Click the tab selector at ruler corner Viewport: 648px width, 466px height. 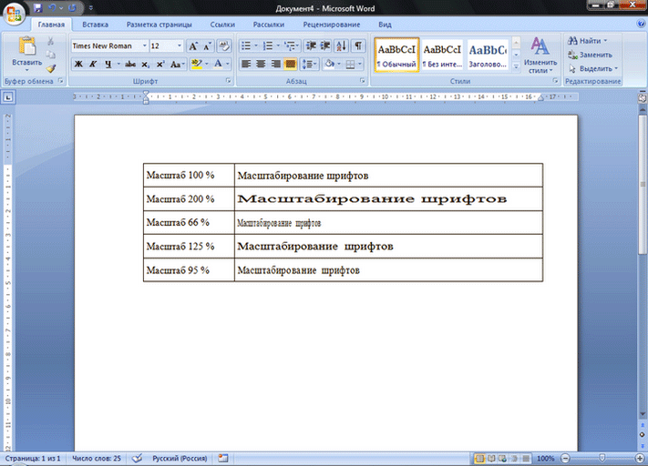click(x=8, y=97)
